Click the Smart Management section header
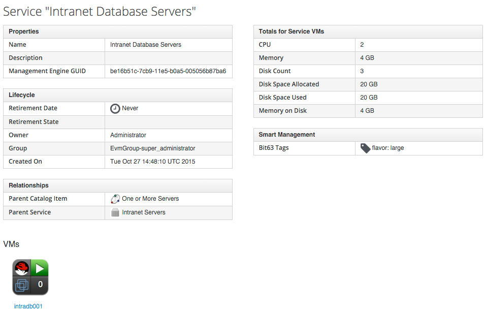Viewport: 486px width, 314px height. [286, 135]
